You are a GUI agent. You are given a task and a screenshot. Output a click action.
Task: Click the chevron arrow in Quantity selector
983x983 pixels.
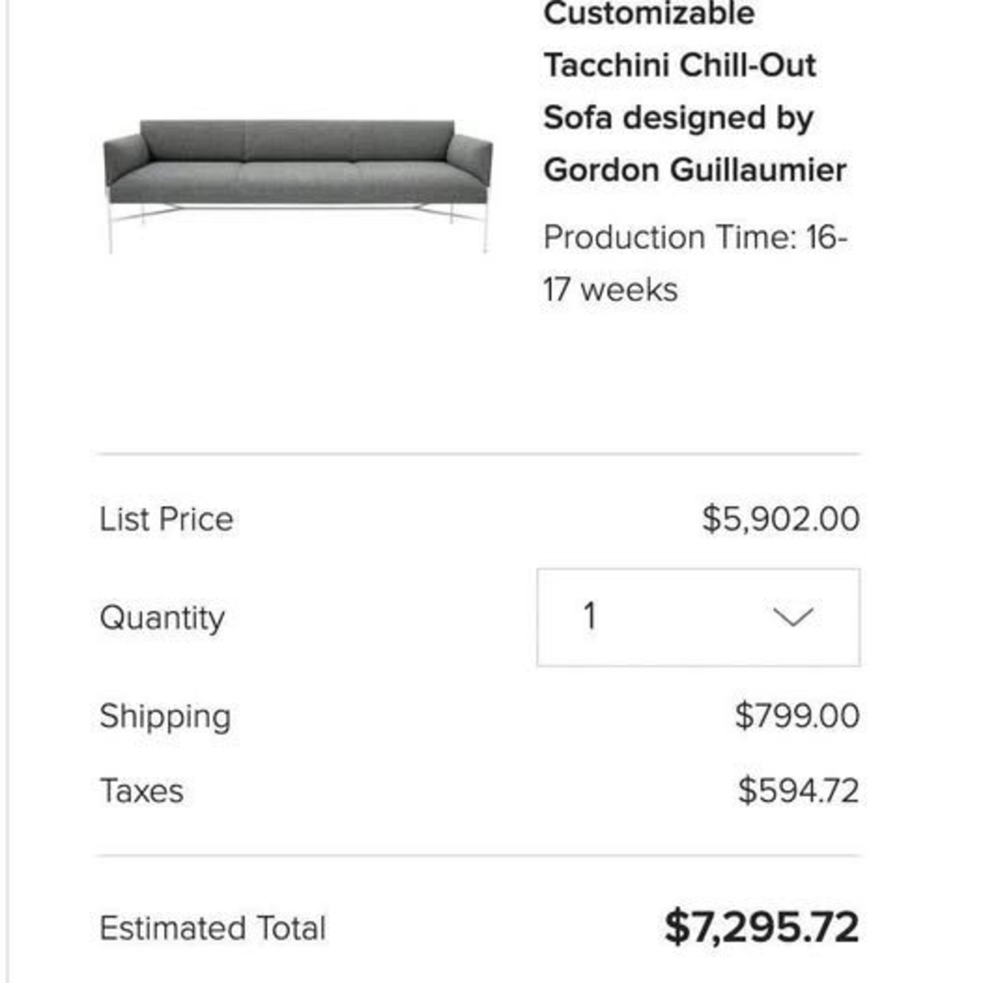[793, 617]
